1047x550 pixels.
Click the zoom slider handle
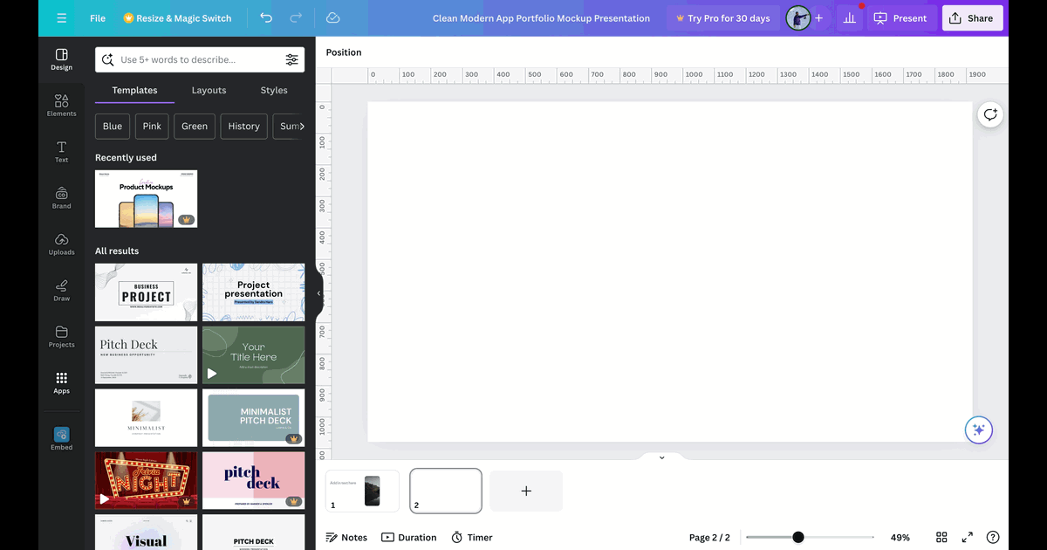click(798, 538)
